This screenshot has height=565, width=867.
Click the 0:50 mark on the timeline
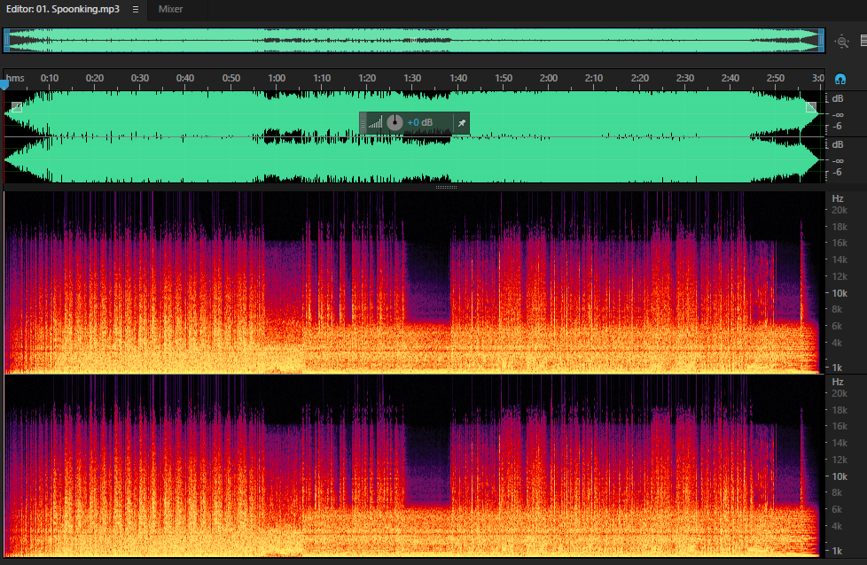pyautogui.click(x=231, y=78)
